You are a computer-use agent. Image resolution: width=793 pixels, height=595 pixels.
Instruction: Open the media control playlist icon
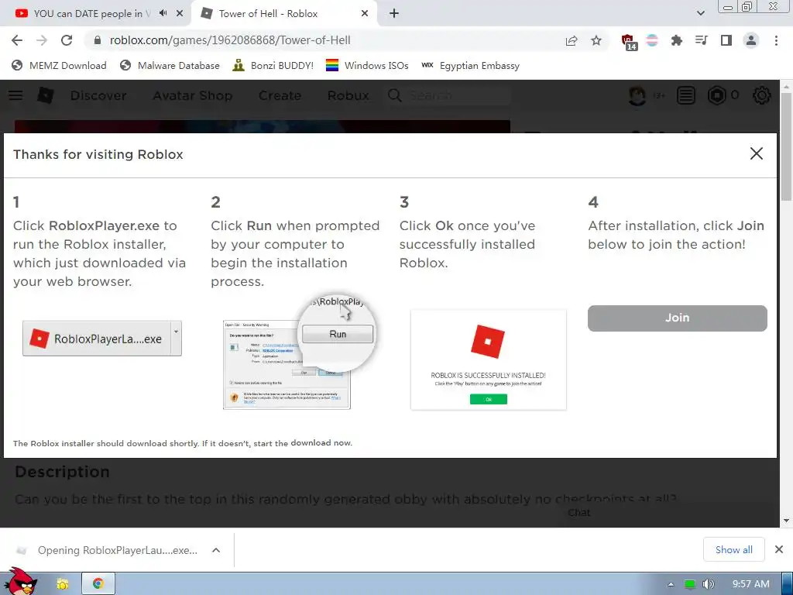pyautogui.click(x=701, y=40)
